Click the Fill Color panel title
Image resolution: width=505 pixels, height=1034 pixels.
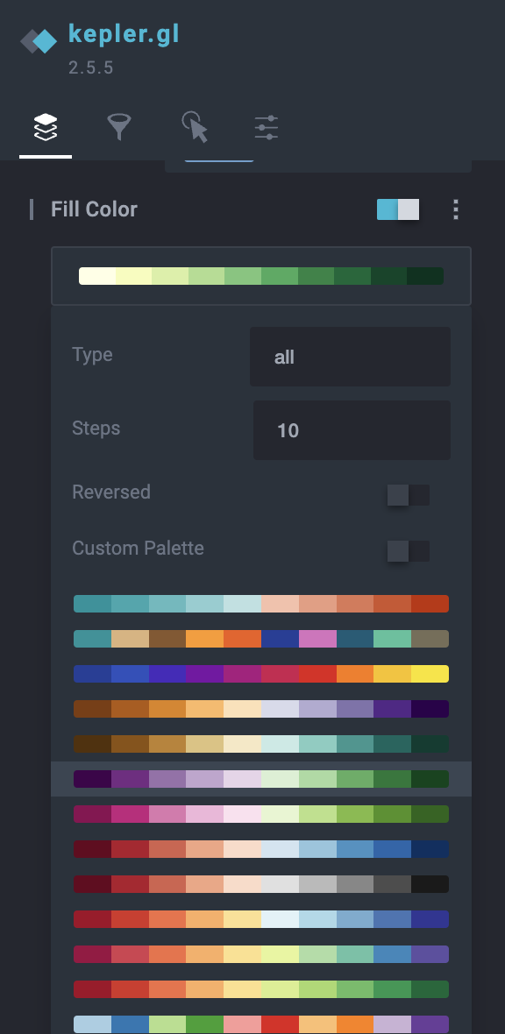[94, 209]
